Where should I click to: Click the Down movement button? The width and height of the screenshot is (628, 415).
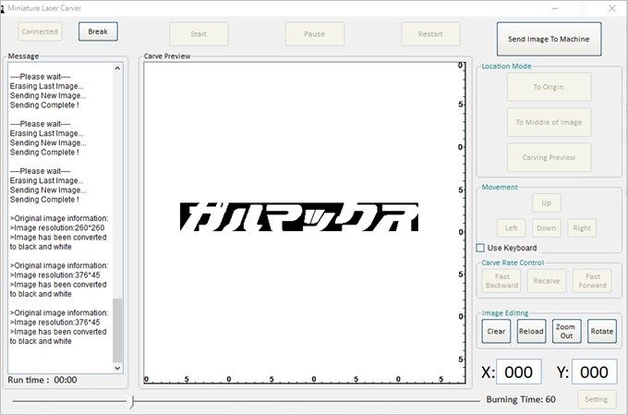547,228
